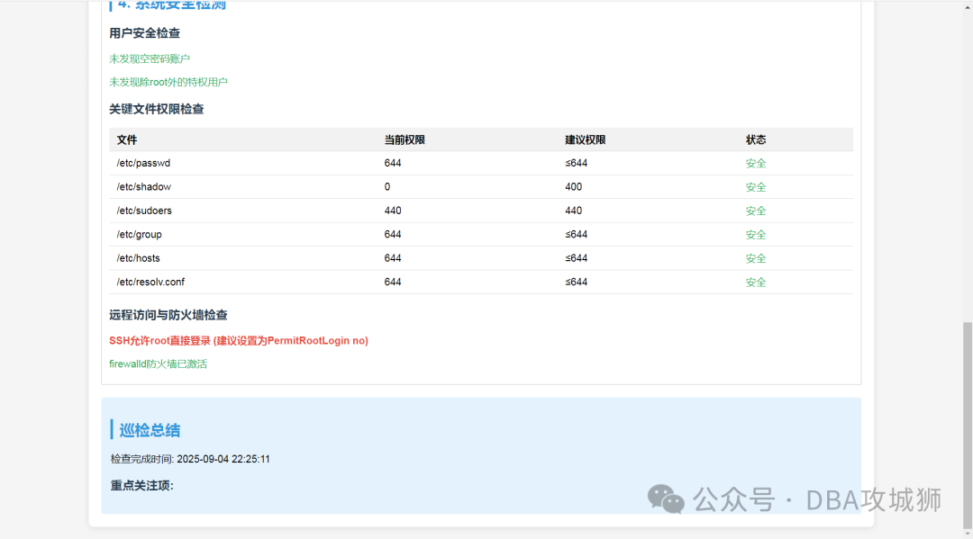Select the /etc/resolv.conf file cell
Viewport: 973px width, 539px height.
[150, 282]
